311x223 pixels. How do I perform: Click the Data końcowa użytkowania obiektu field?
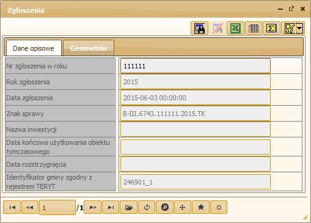pos(196,147)
